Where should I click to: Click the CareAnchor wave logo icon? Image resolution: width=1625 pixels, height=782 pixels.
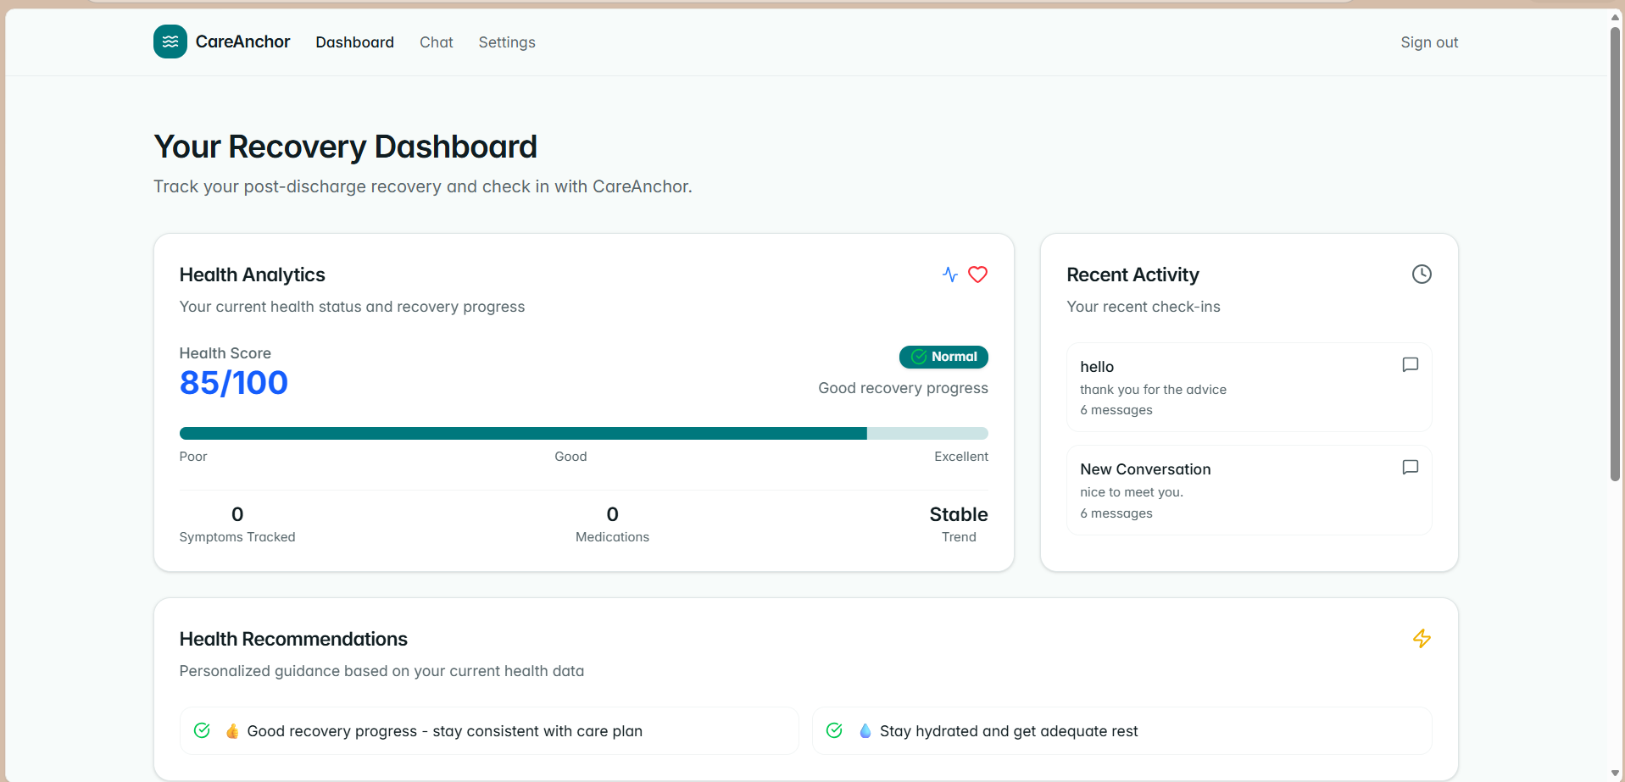[170, 42]
